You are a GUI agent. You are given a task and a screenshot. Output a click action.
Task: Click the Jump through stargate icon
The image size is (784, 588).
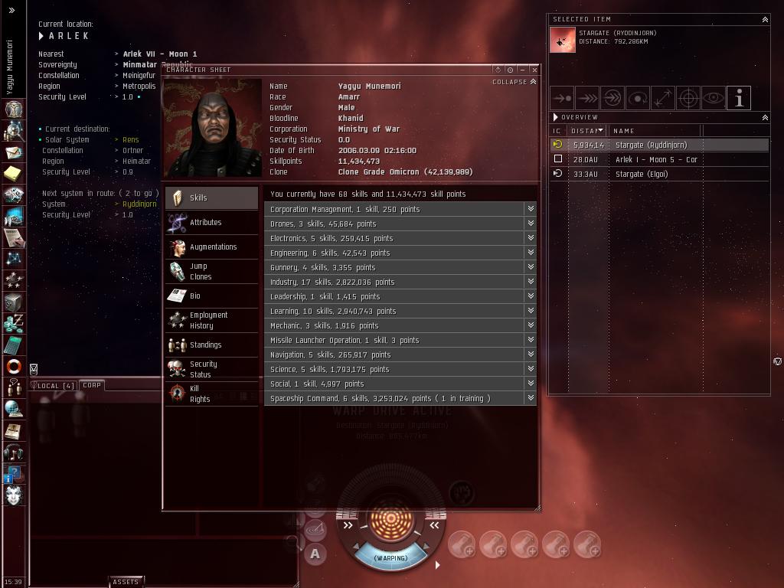tap(612, 98)
